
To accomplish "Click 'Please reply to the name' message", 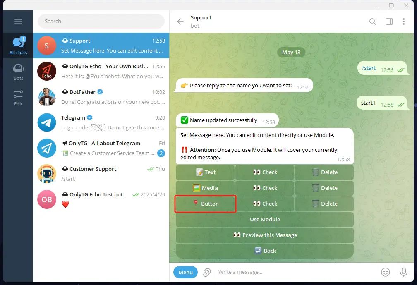I will [x=244, y=86].
